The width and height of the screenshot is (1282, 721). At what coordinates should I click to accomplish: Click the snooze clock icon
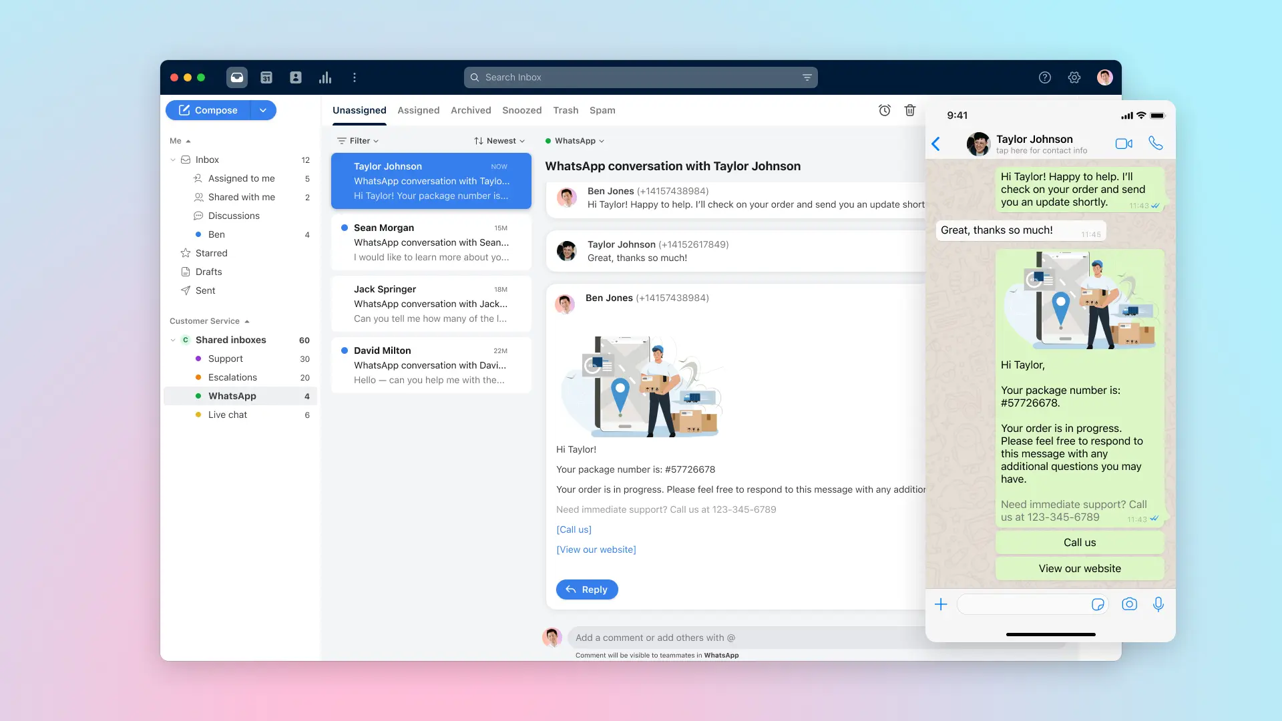click(x=885, y=110)
